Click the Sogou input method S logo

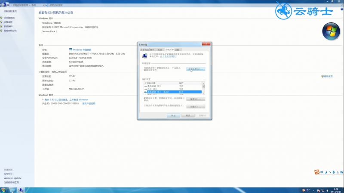[x=316, y=172]
